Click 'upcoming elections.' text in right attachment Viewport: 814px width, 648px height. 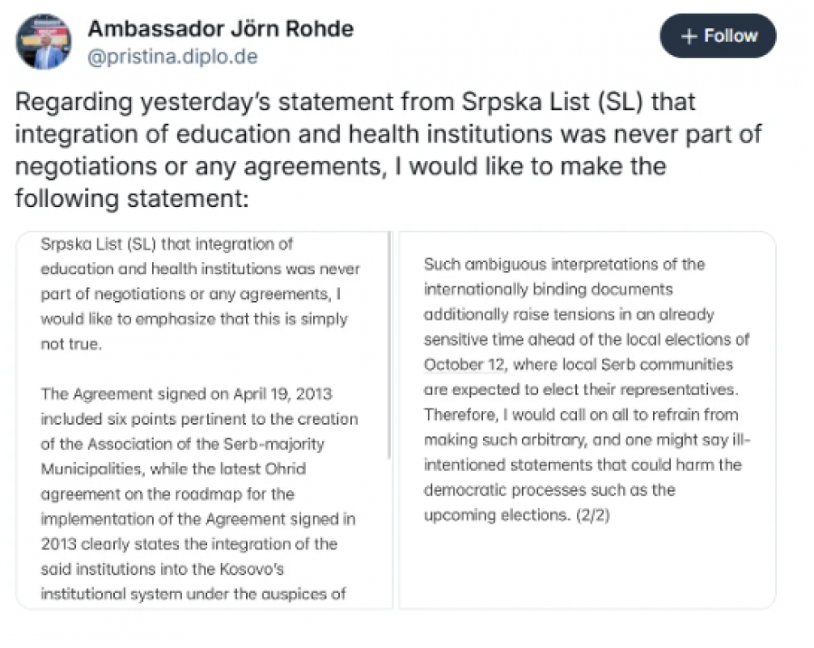pos(497,514)
